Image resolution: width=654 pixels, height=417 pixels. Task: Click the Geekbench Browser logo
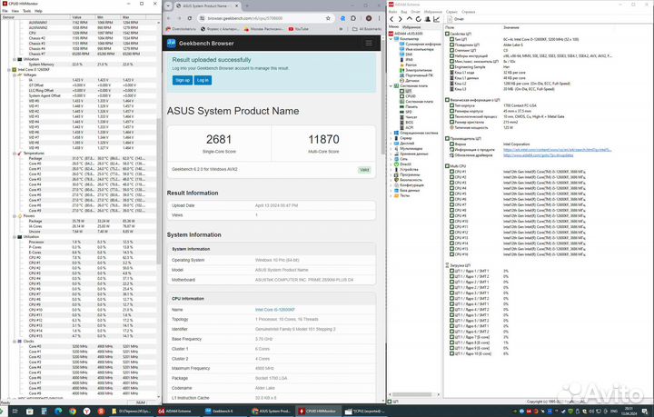(x=200, y=43)
